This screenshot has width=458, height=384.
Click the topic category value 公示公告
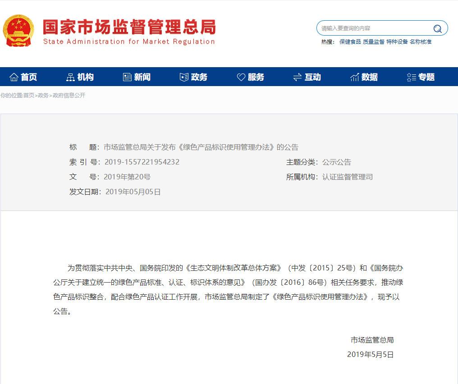(x=336, y=162)
